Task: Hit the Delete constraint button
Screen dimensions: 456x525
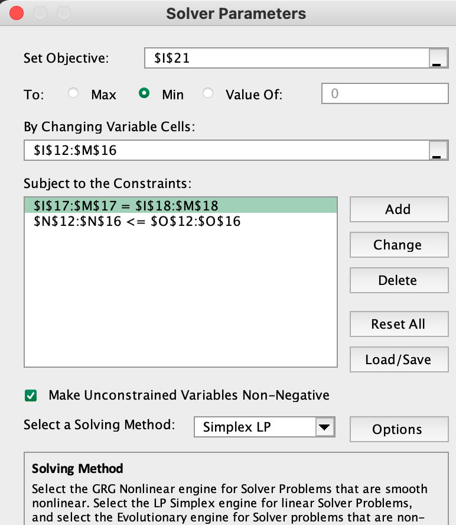Action: [x=398, y=280]
